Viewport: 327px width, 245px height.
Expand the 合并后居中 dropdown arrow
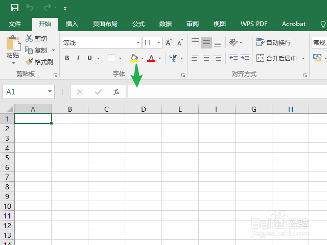click(x=303, y=58)
